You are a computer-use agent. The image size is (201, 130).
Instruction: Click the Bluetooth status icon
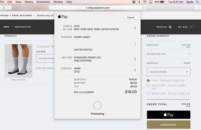pyautogui.click(x=139, y=2)
